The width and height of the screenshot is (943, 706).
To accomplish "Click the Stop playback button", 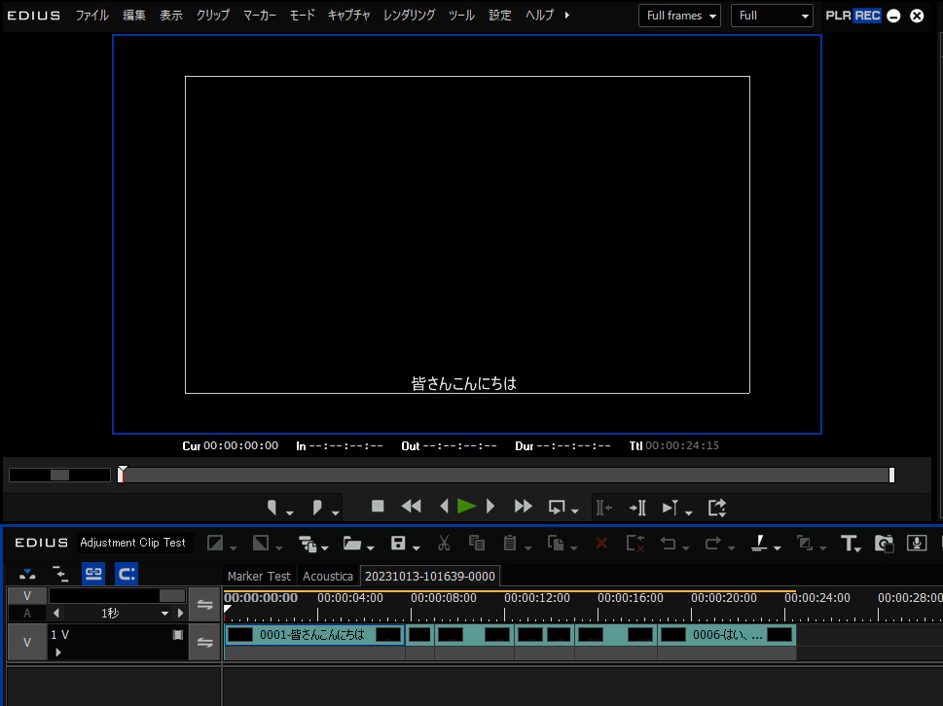I will pyautogui.click(x=378, y=507).
